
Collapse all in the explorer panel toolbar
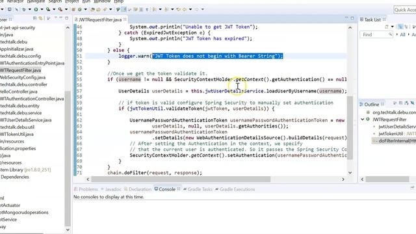tap(34, 18)
